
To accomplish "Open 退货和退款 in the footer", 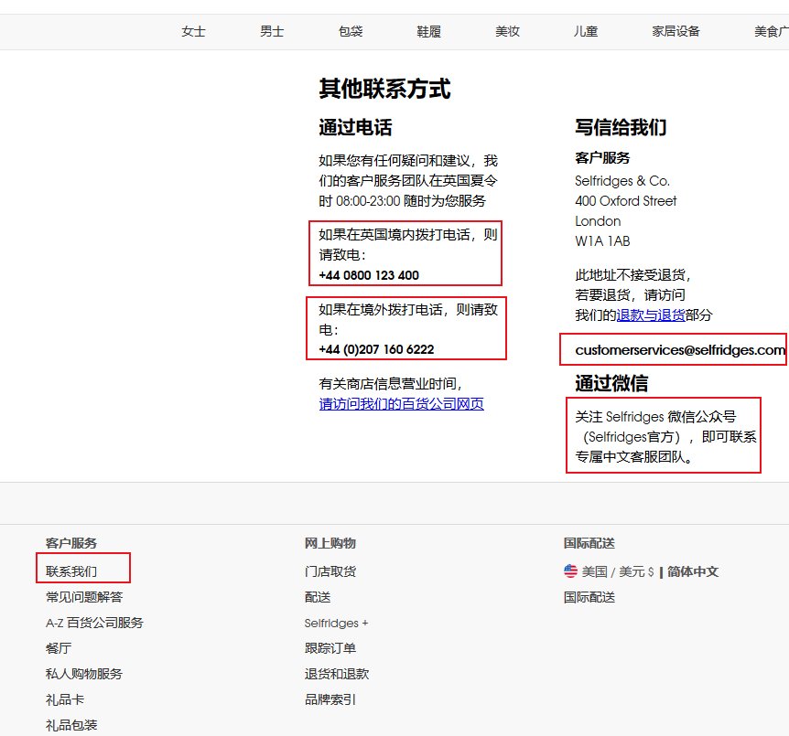I will pyautogui.click(x=337, y=674).
